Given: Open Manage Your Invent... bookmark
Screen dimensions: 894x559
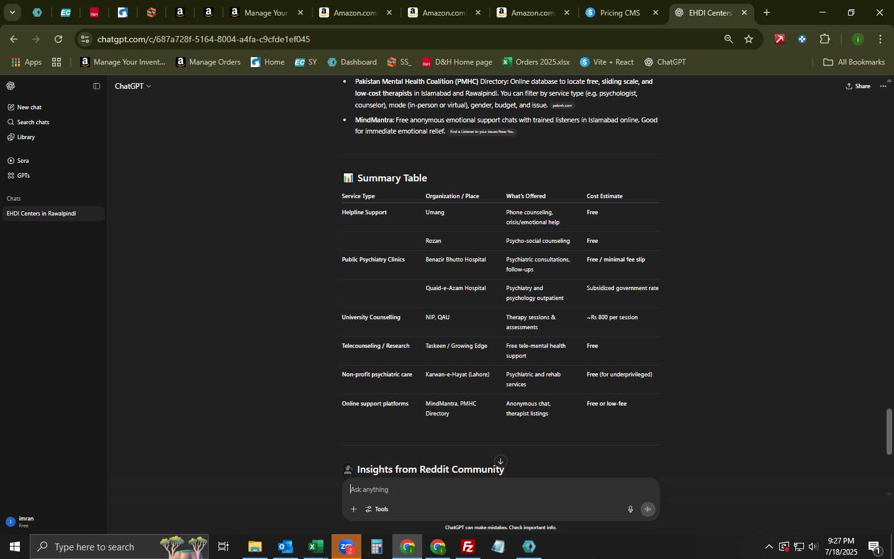Looking at the screenshot, I should pos(124,62).
